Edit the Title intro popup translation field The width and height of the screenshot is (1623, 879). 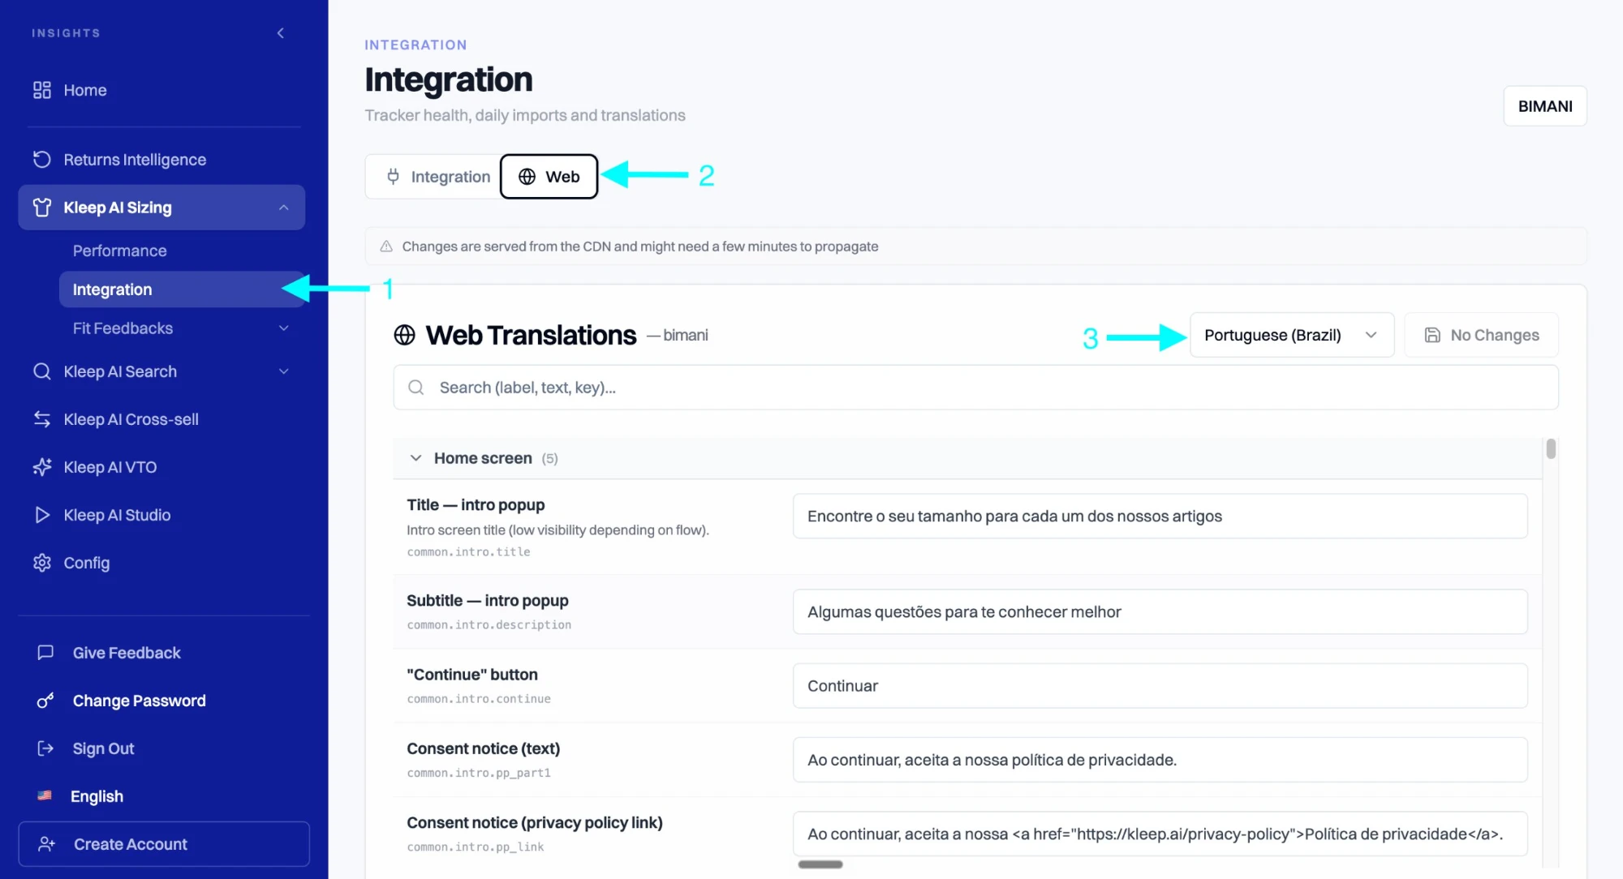click(1160, 517)
